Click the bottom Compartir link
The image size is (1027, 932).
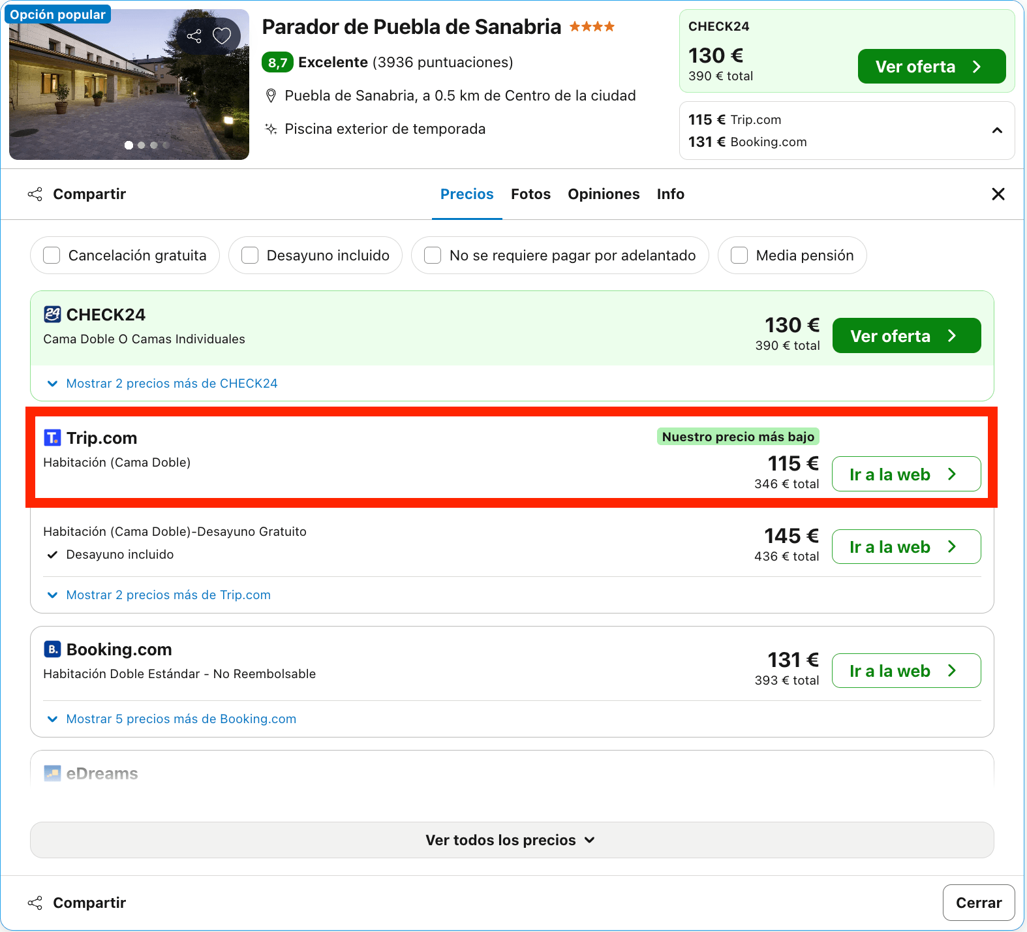point(89,903)
